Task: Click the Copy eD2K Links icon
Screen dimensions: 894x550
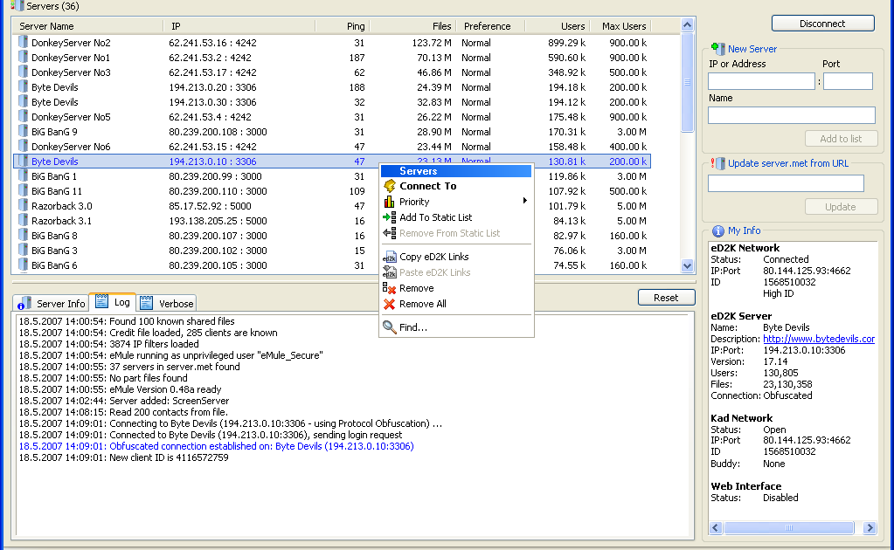Action: pyautogui.click(x=390, y=257)
